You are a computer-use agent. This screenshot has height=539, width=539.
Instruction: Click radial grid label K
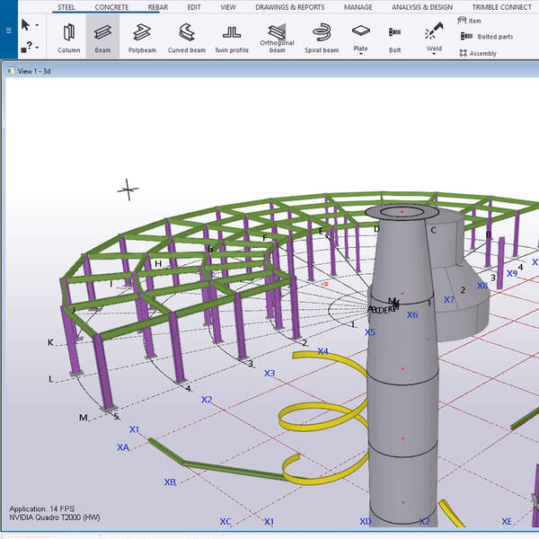pos(50,342)
